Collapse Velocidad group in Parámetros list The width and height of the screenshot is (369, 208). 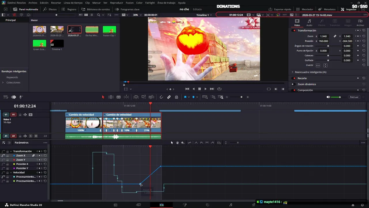11,172
